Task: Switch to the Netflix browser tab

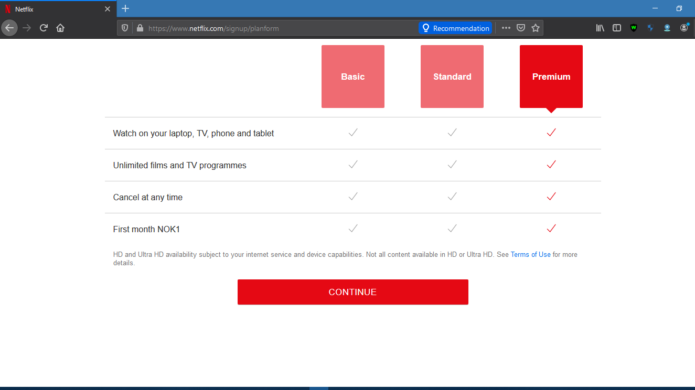Action: click(58, 8)
